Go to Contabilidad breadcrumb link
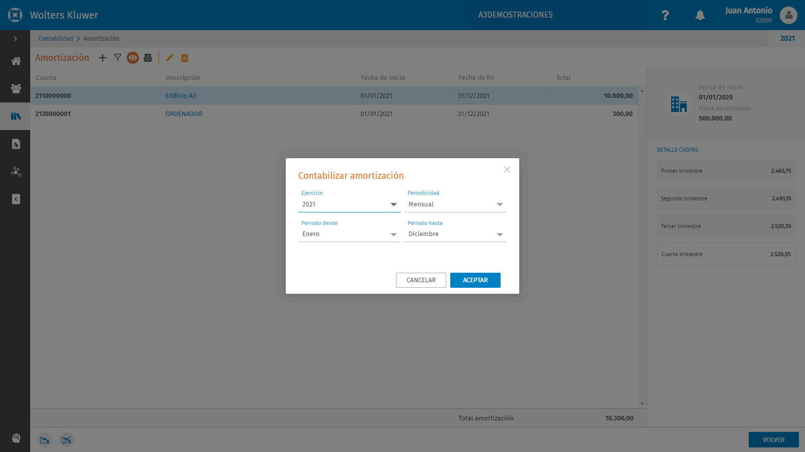The width and height of the screenshot is (805, 452). click(56, 39)
